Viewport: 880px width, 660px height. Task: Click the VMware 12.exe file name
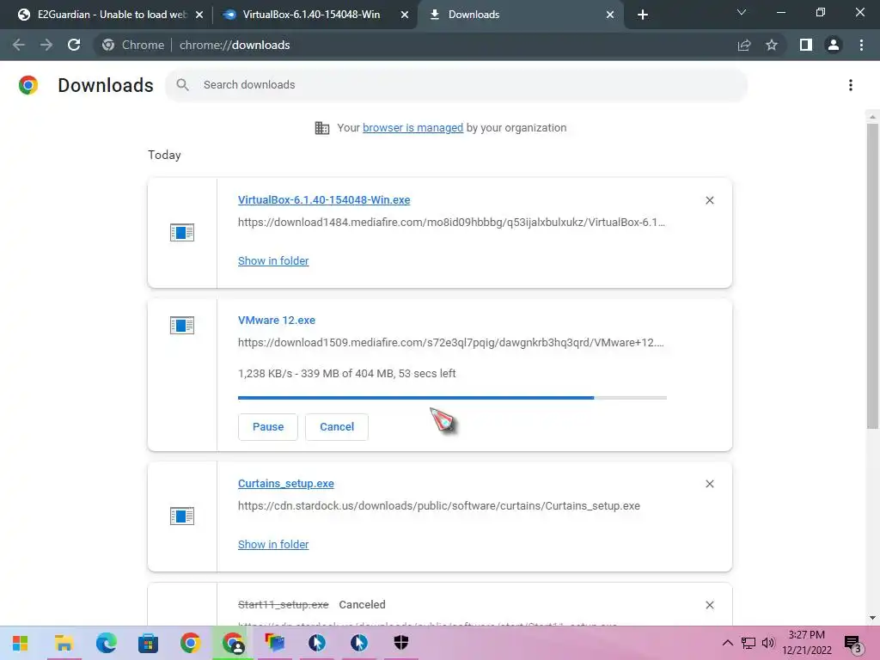click(277, 320)
